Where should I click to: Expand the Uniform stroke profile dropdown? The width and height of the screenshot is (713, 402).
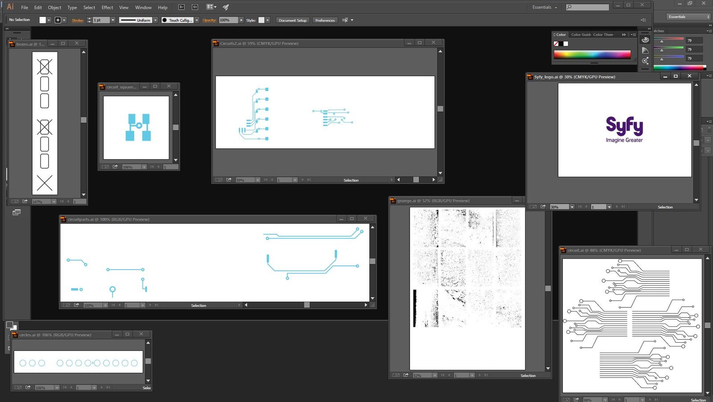point(155,20)
